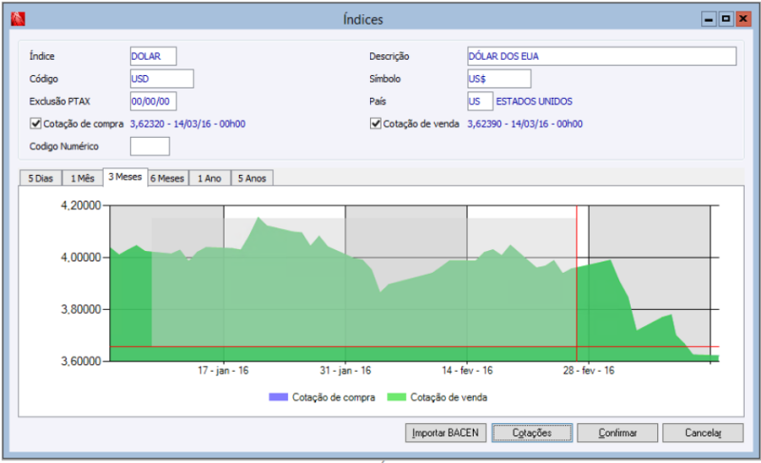
Task: Edit the Descrição field DÓLAR DOS EUA
Action: [x=602, y=56]
